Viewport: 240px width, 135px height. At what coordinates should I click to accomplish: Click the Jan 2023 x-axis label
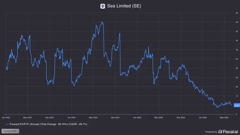point(6,118)
